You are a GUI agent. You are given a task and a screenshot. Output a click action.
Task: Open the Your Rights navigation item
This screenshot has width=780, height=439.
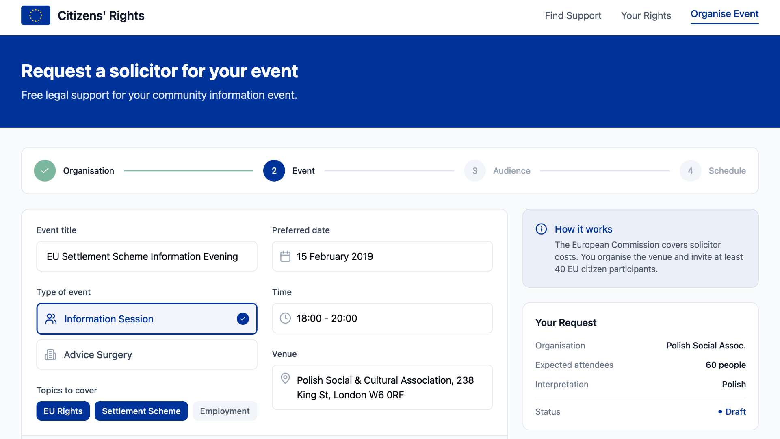(646, 15)
